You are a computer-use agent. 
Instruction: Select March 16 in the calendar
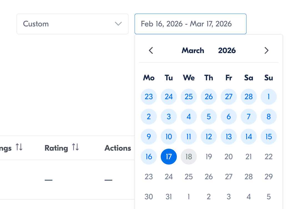[149, 157]
